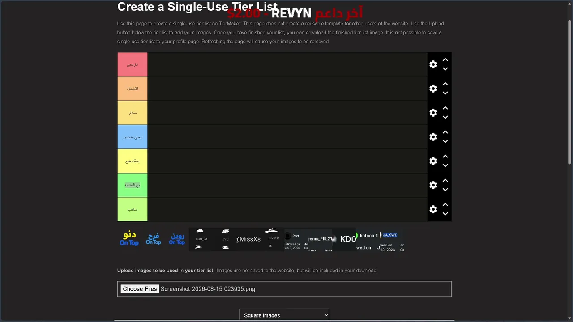
Task: Click the text 'Upload images to be used in your tier list'
Action: tap(165, 271)
